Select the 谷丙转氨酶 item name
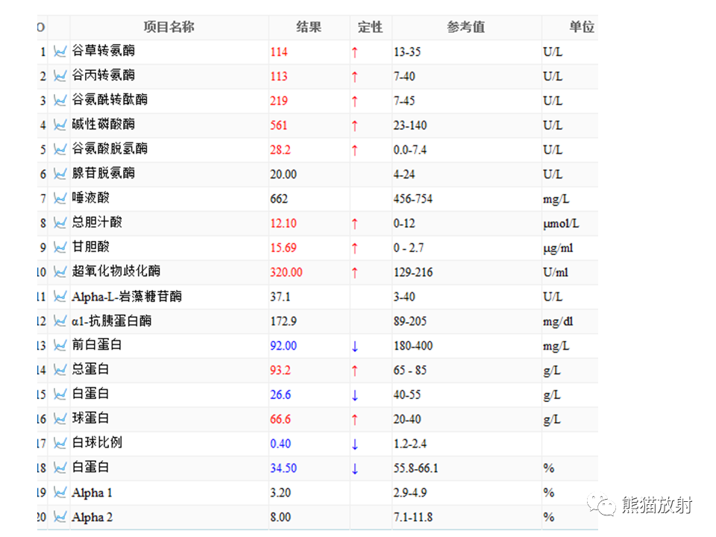716x537 pixels. pos(103,75)
